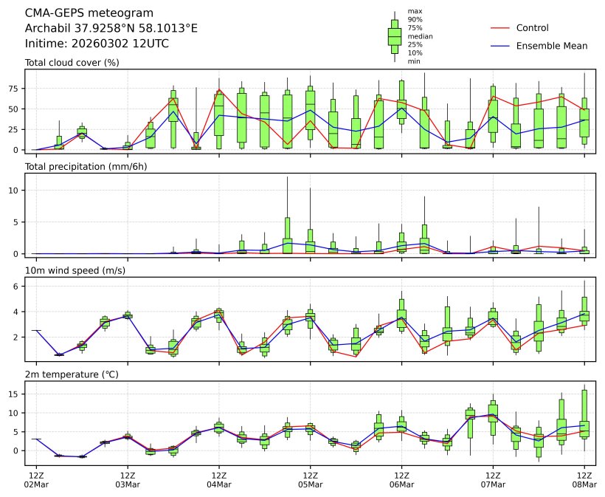The image size is (605, 497).
Task: Click the "max" label in the legend
Action: click(x=415, y=12)
